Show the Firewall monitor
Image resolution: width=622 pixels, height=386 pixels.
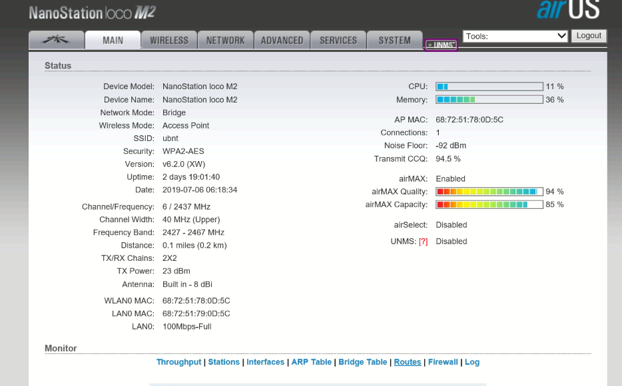click(443, 362)
